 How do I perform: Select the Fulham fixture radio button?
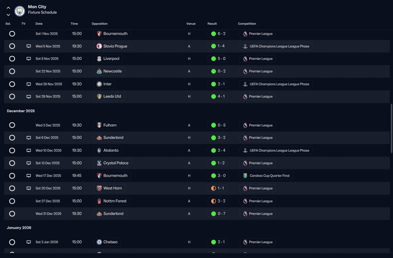[x=12, y=125]
